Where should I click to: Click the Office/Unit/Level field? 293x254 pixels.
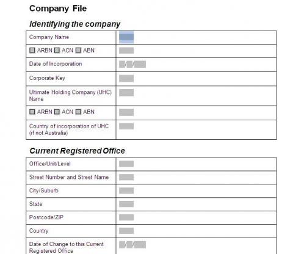pos(126,164)
